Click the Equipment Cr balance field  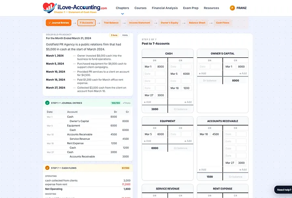pyautogui.click(x=180, y=148)
